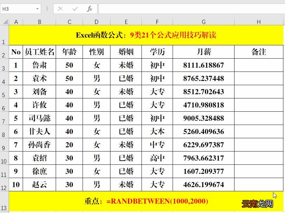This screenshot has width=285, height=213.
Task: Click the name cell '许攸'
Action: 40,105
